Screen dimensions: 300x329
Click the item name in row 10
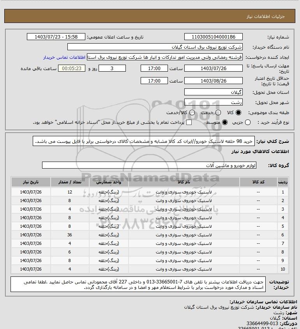click(x=184, y=269)
